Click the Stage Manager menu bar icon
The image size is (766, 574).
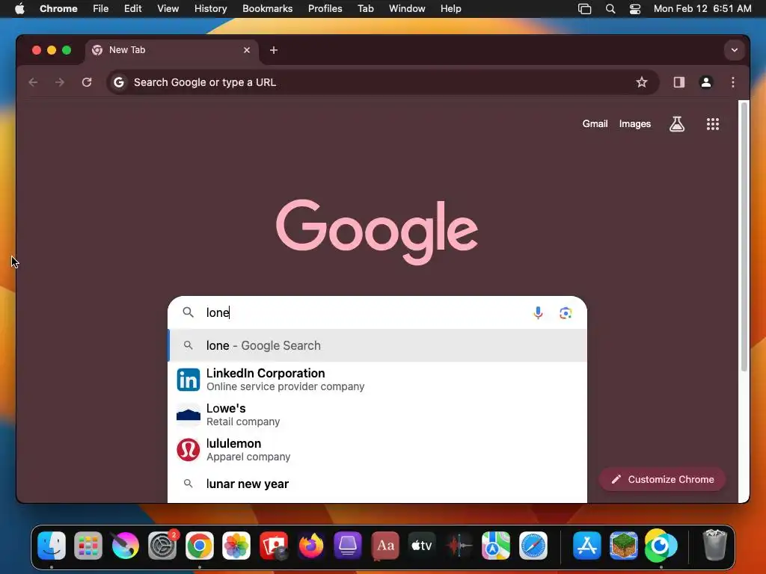pos(584,9)
